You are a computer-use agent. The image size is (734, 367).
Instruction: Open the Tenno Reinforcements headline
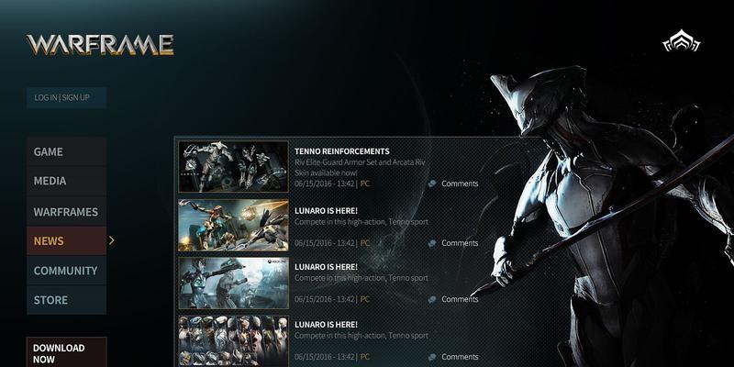[341, 151]
